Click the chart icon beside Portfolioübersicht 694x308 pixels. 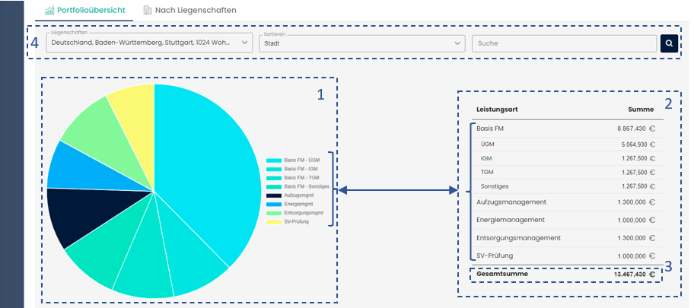point(49,11)
